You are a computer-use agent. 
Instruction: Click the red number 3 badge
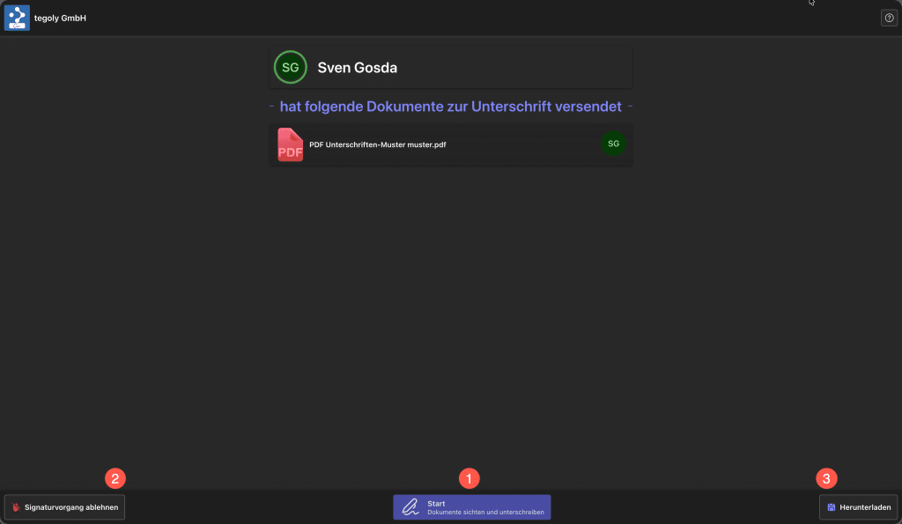(826, 478)
